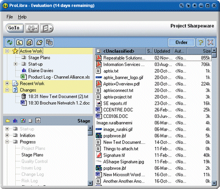The height and width of the screenshot is (189, 220).
Task: Click the chart icon in Stage panel header
Action: coord(23,120)
